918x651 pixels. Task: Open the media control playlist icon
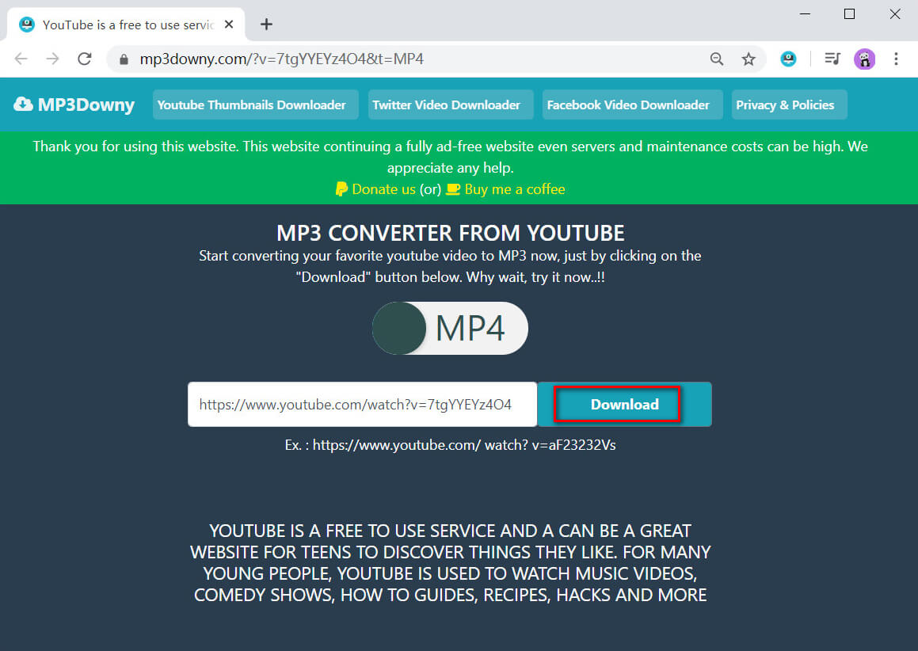832,59
